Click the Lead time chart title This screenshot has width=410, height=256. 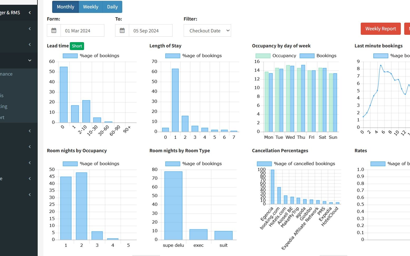point(58,46)
